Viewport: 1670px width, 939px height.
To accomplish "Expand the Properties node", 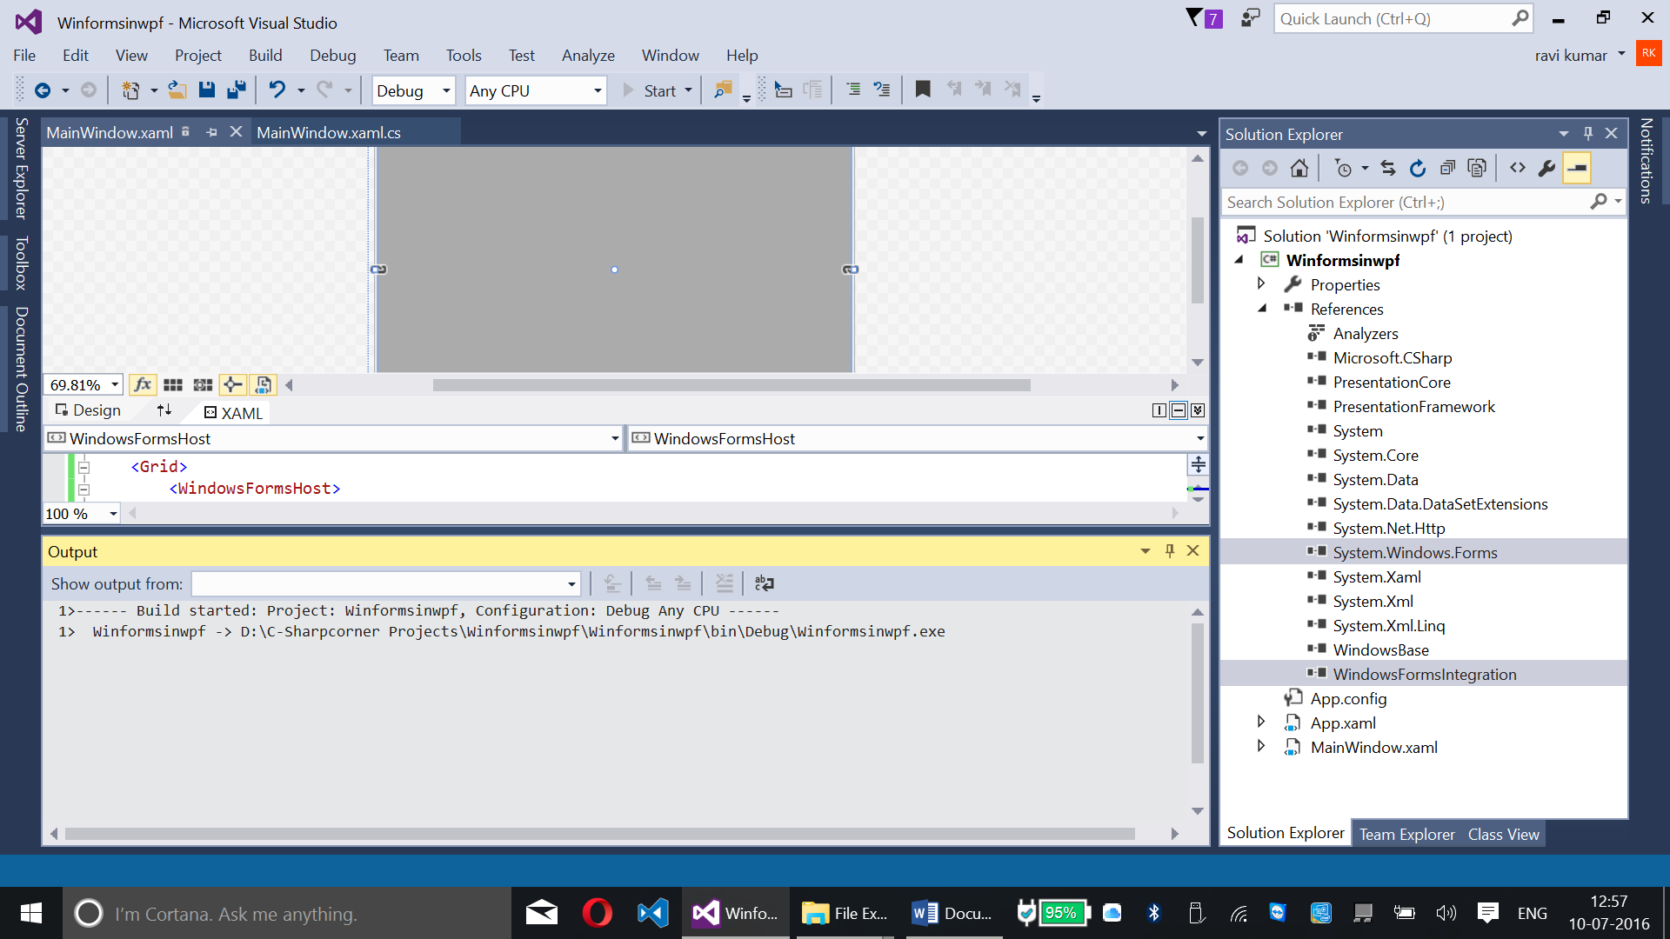I will pos(1261,283).
